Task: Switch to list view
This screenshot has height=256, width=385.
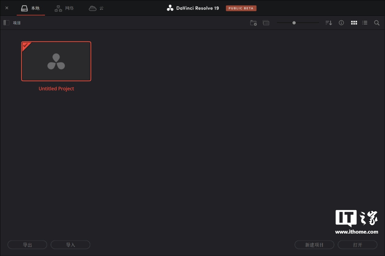Action: coord(365,23)
